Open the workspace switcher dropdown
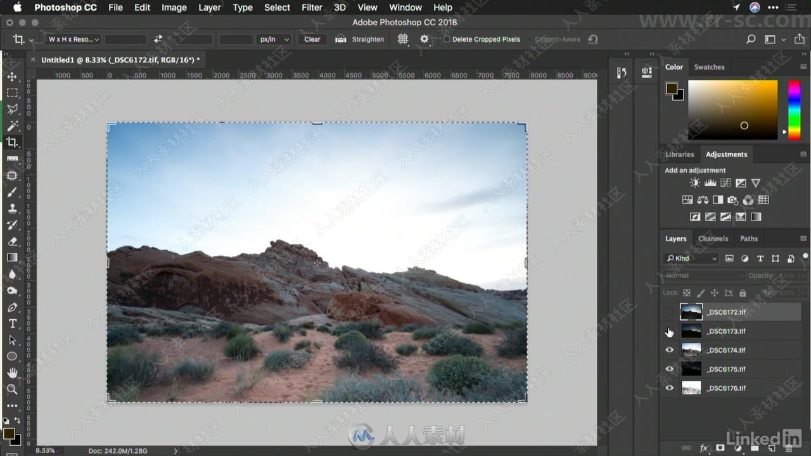Viewport: 811px width, 456px height. (773, 39)
